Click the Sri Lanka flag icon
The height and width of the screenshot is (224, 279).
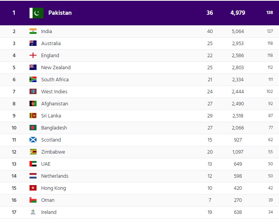coord(33,116)
